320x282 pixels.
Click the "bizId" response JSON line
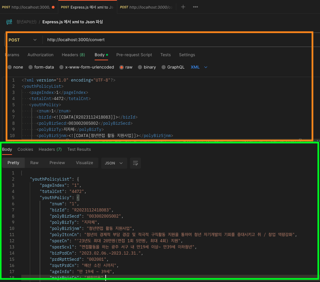point(81,210)
